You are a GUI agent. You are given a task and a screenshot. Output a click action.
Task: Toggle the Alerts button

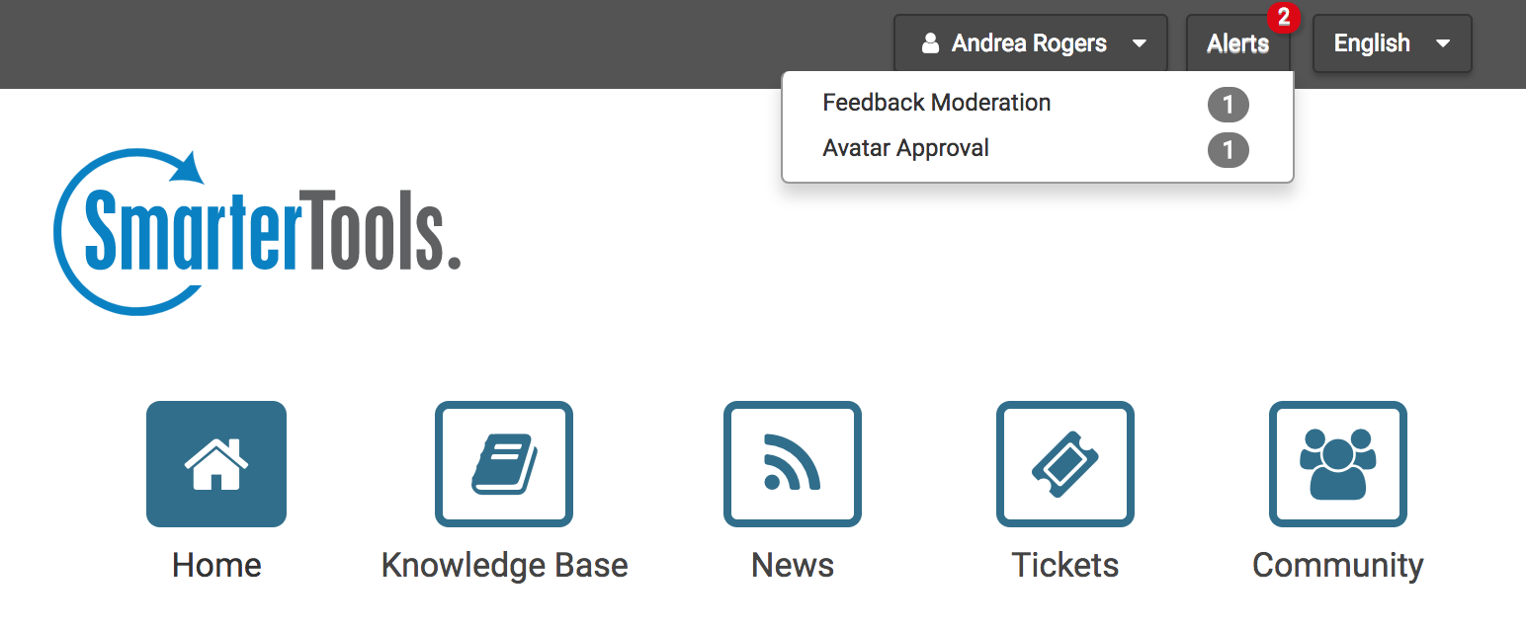click(1237, 43)
